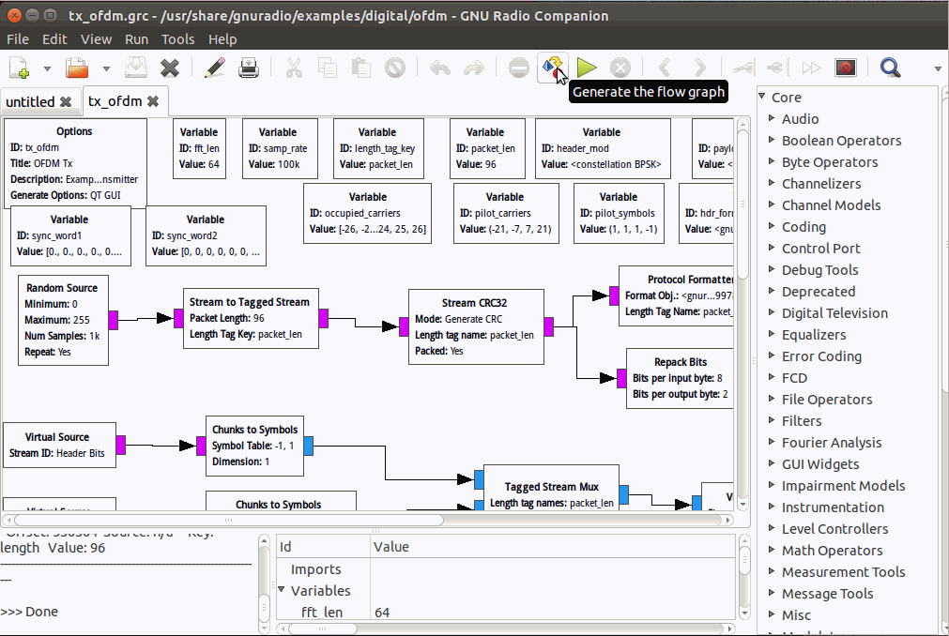Rotate block clockwise with the right chevron icon
The image size is (949, 636).
tap(699, 68)
